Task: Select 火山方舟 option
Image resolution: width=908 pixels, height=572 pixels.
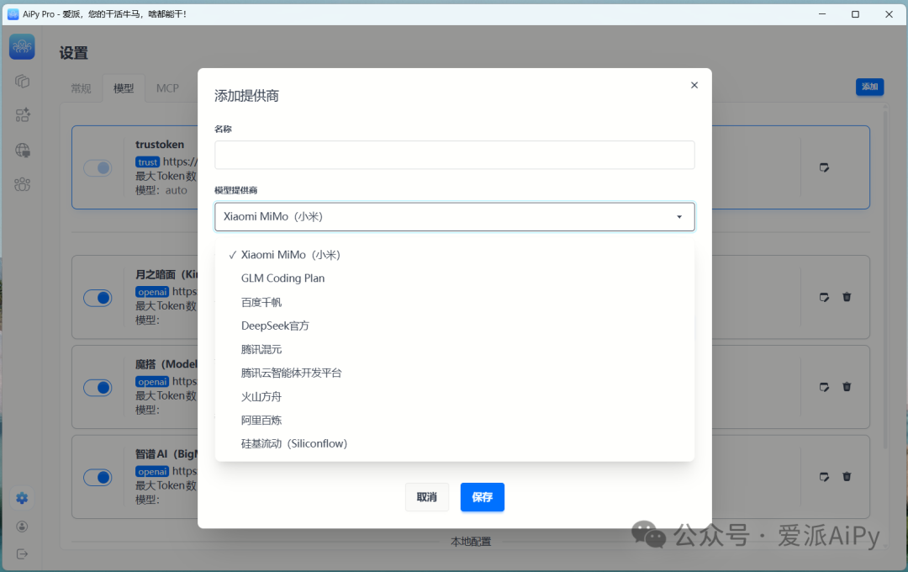Action: coord(455,396)
